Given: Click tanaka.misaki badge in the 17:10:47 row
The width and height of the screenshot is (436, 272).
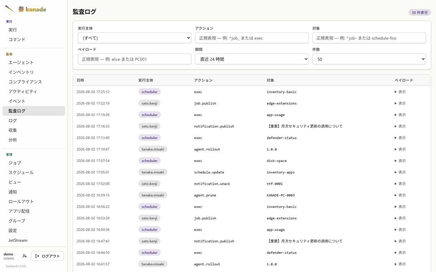Looking at the screenshot, I should tap(153, 149).
